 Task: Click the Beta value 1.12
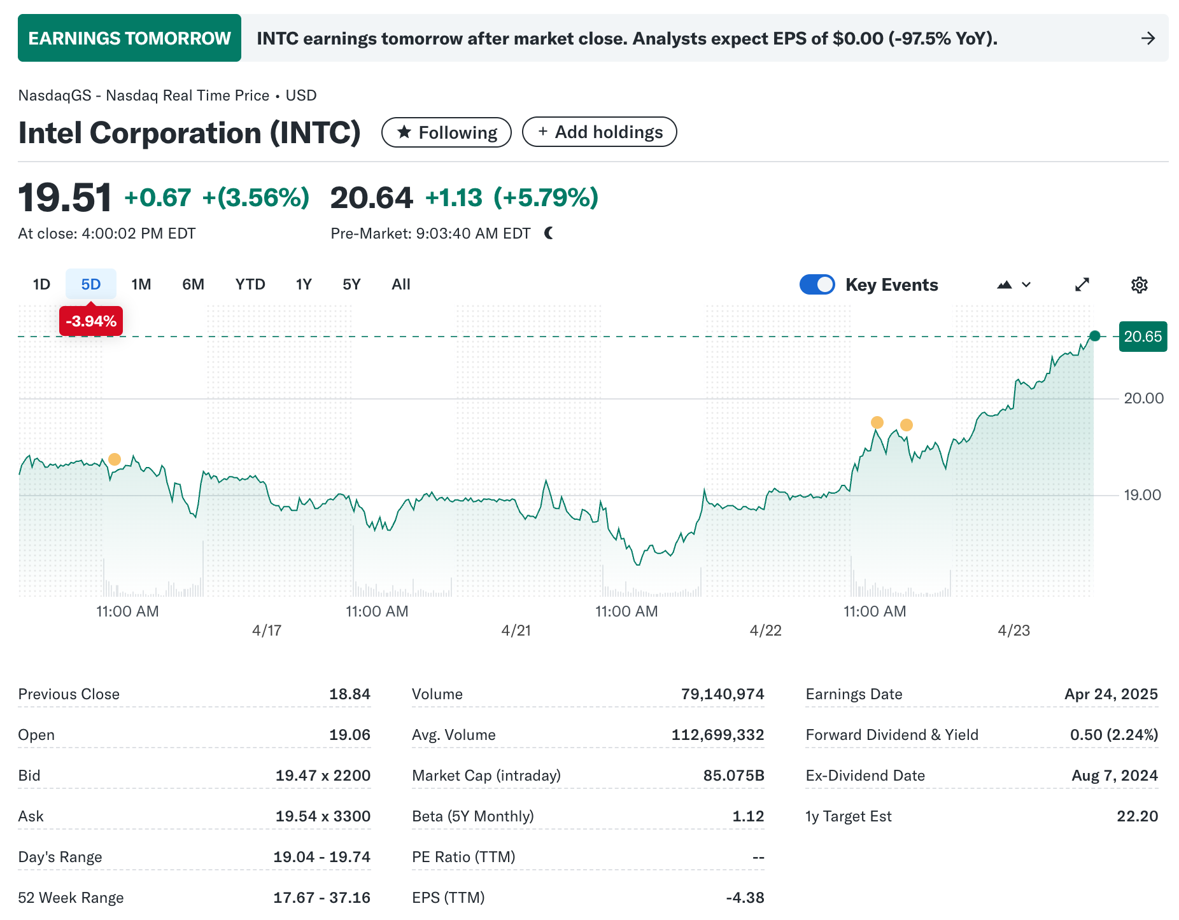click(748, 816)
